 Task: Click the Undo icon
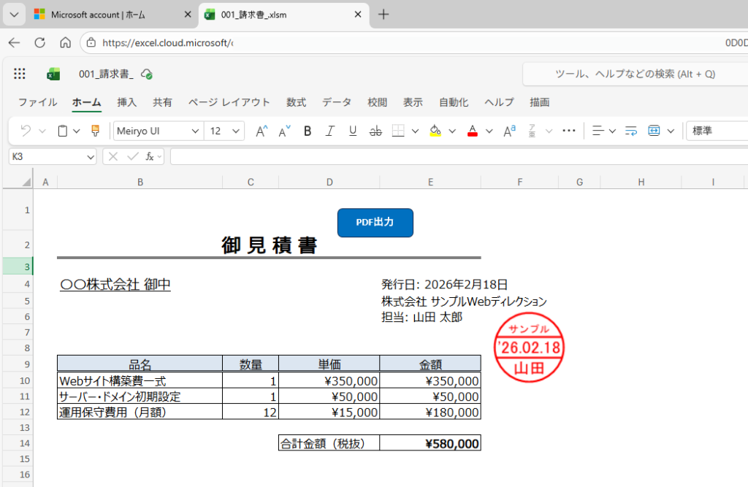(x=26, y=131)
